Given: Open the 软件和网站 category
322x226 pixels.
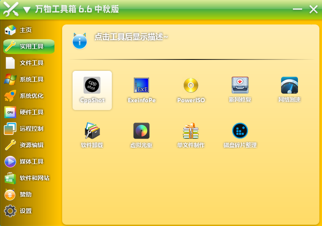Looking at the screenshot, I should pyautogui.click(x=27, y=178).
